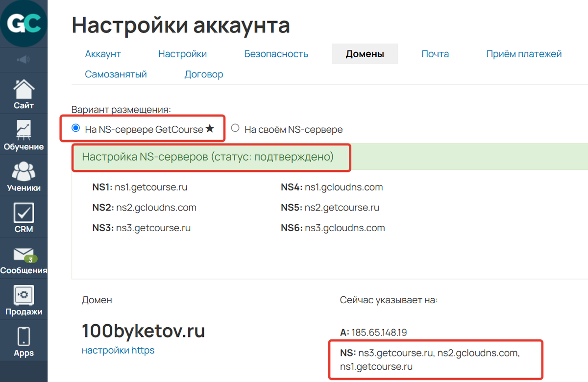
Task: Open the Apps section in sidebar
Action: click(24, 341)
